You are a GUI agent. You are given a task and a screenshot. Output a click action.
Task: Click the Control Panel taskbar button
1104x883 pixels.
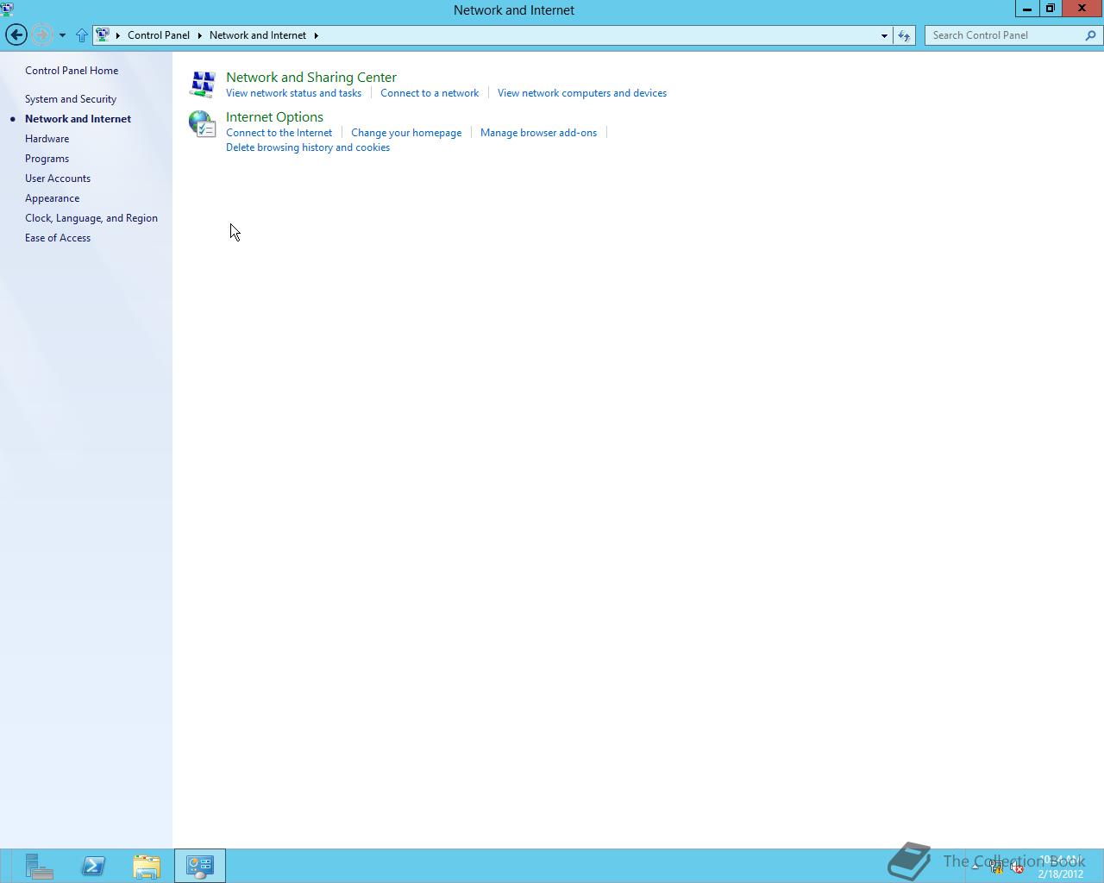point(200,866)
